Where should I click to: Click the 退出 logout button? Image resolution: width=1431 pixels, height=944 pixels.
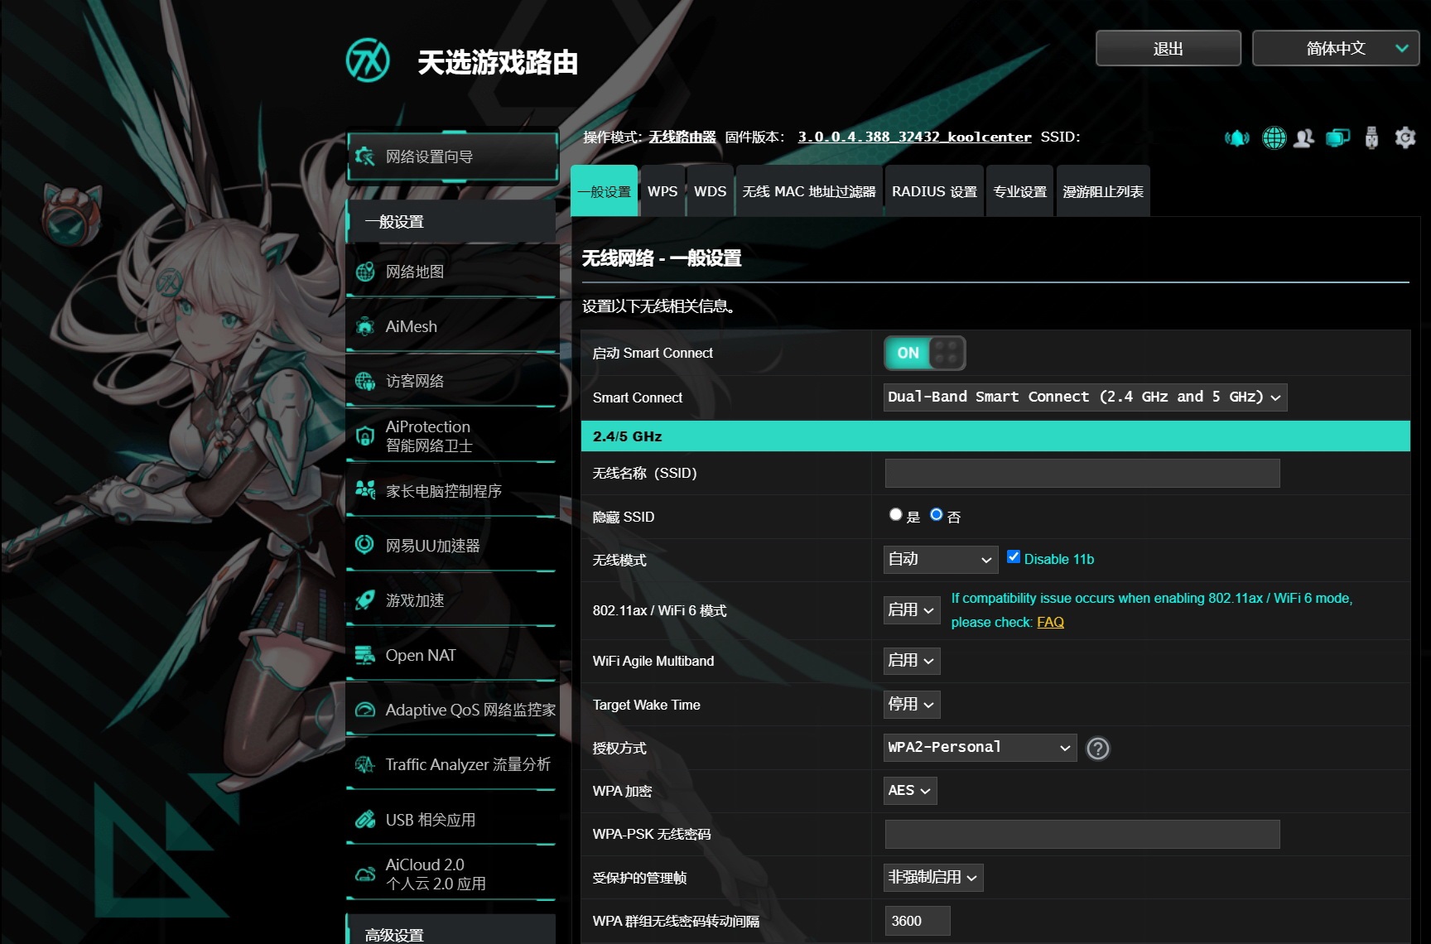[1168, 48]
